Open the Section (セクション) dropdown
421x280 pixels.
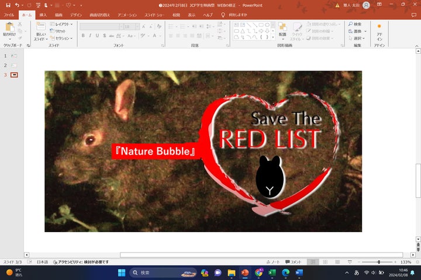[62, 38]
